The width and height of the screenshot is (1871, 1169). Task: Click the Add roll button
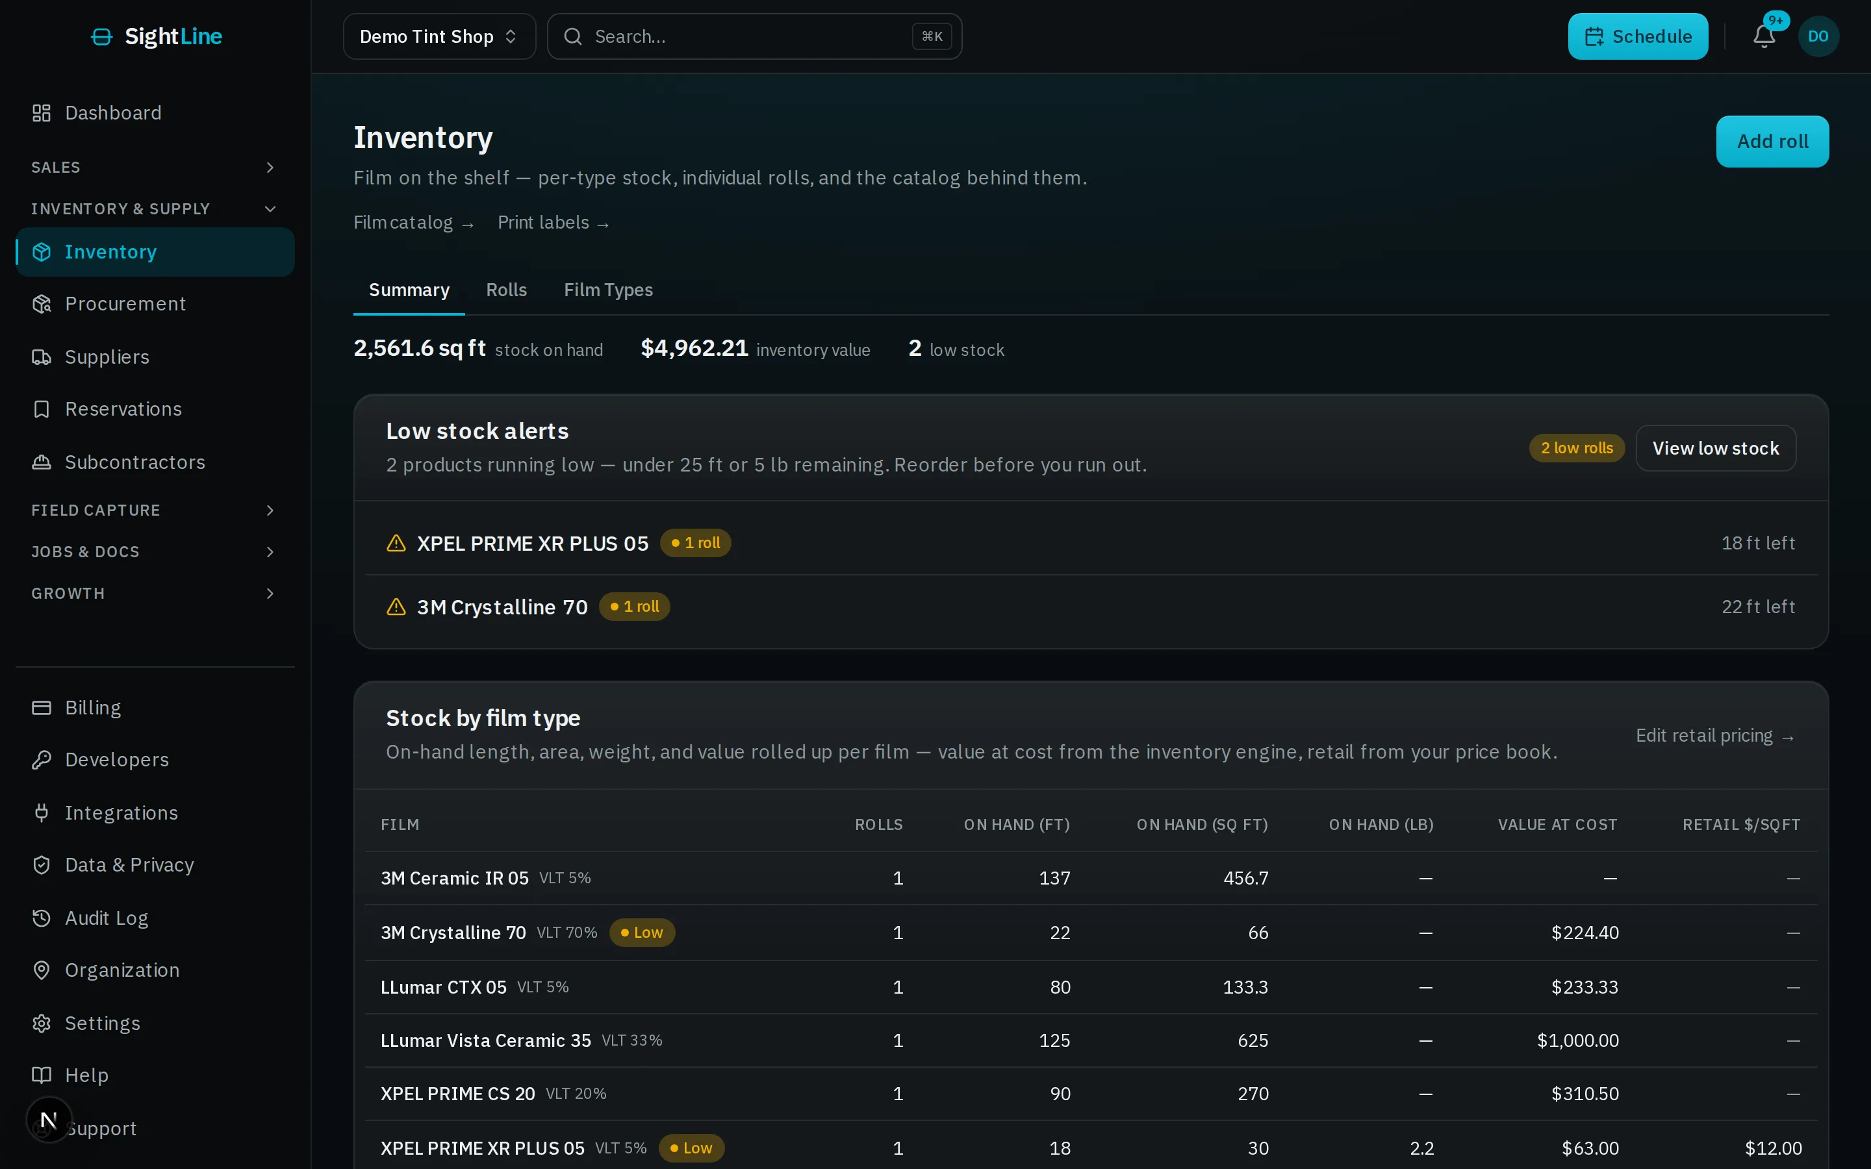[x=1772, y=142]
